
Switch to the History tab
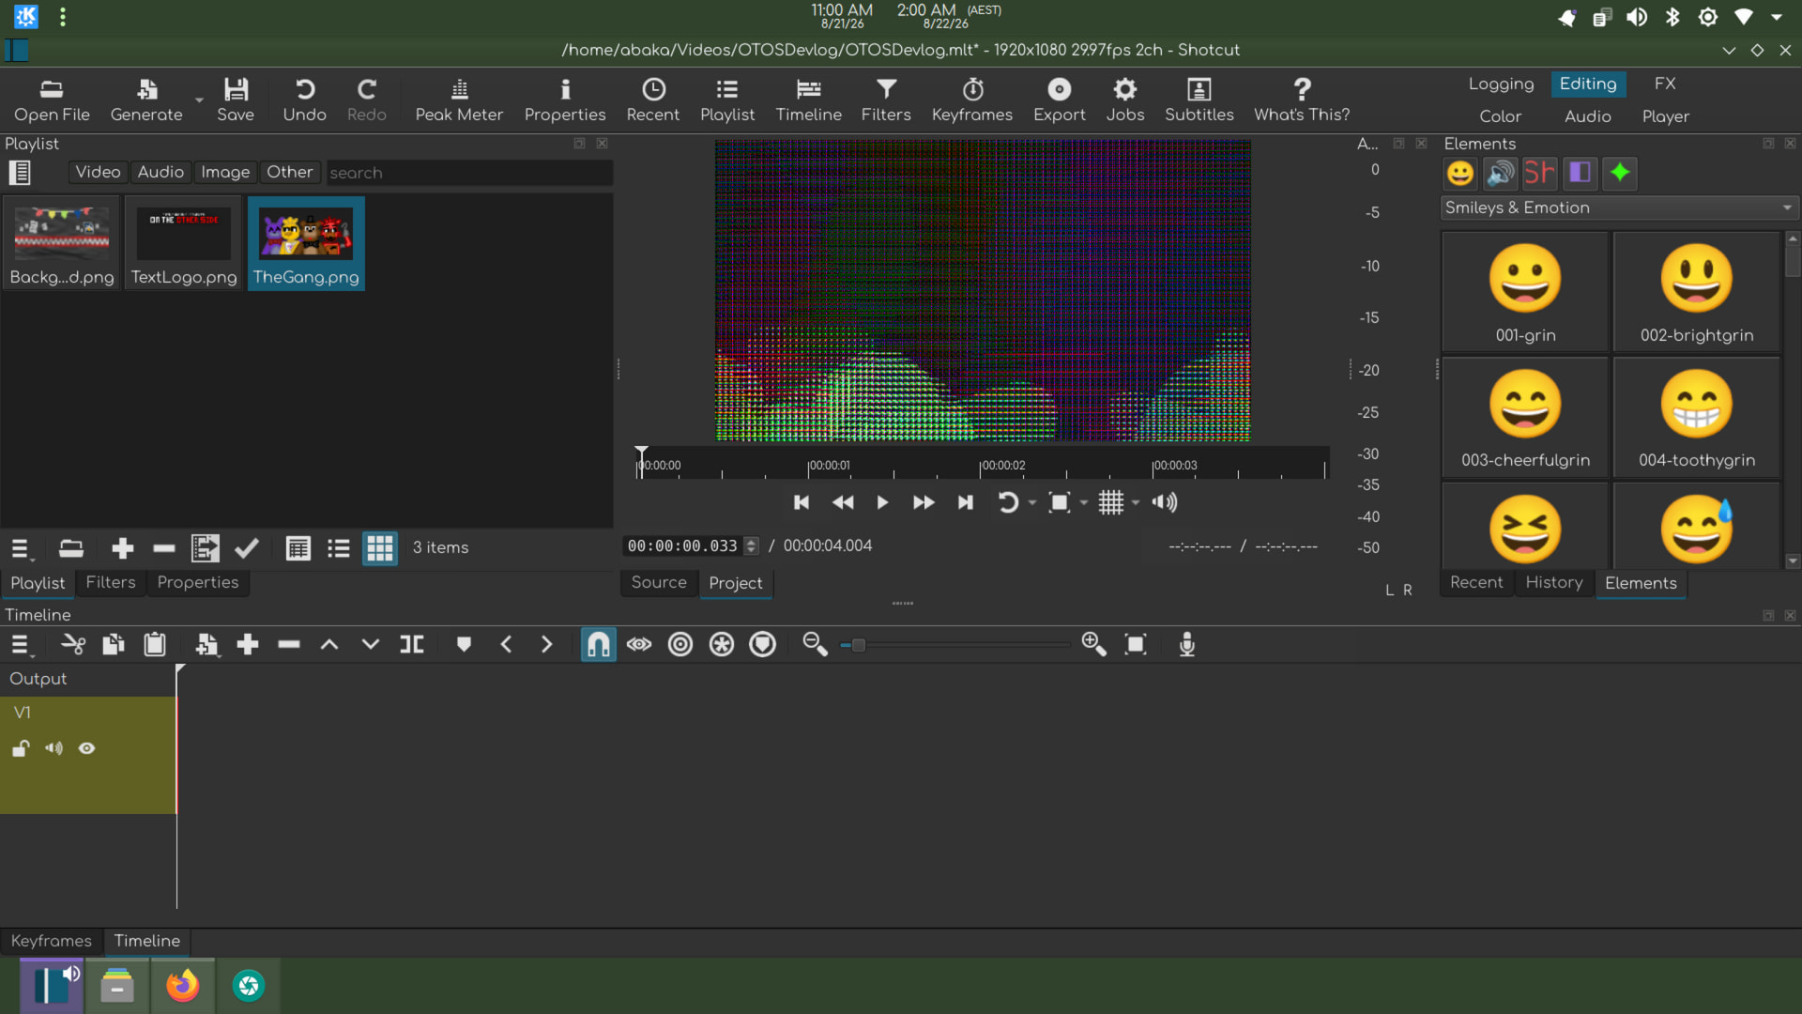(x=1553, y=582)
